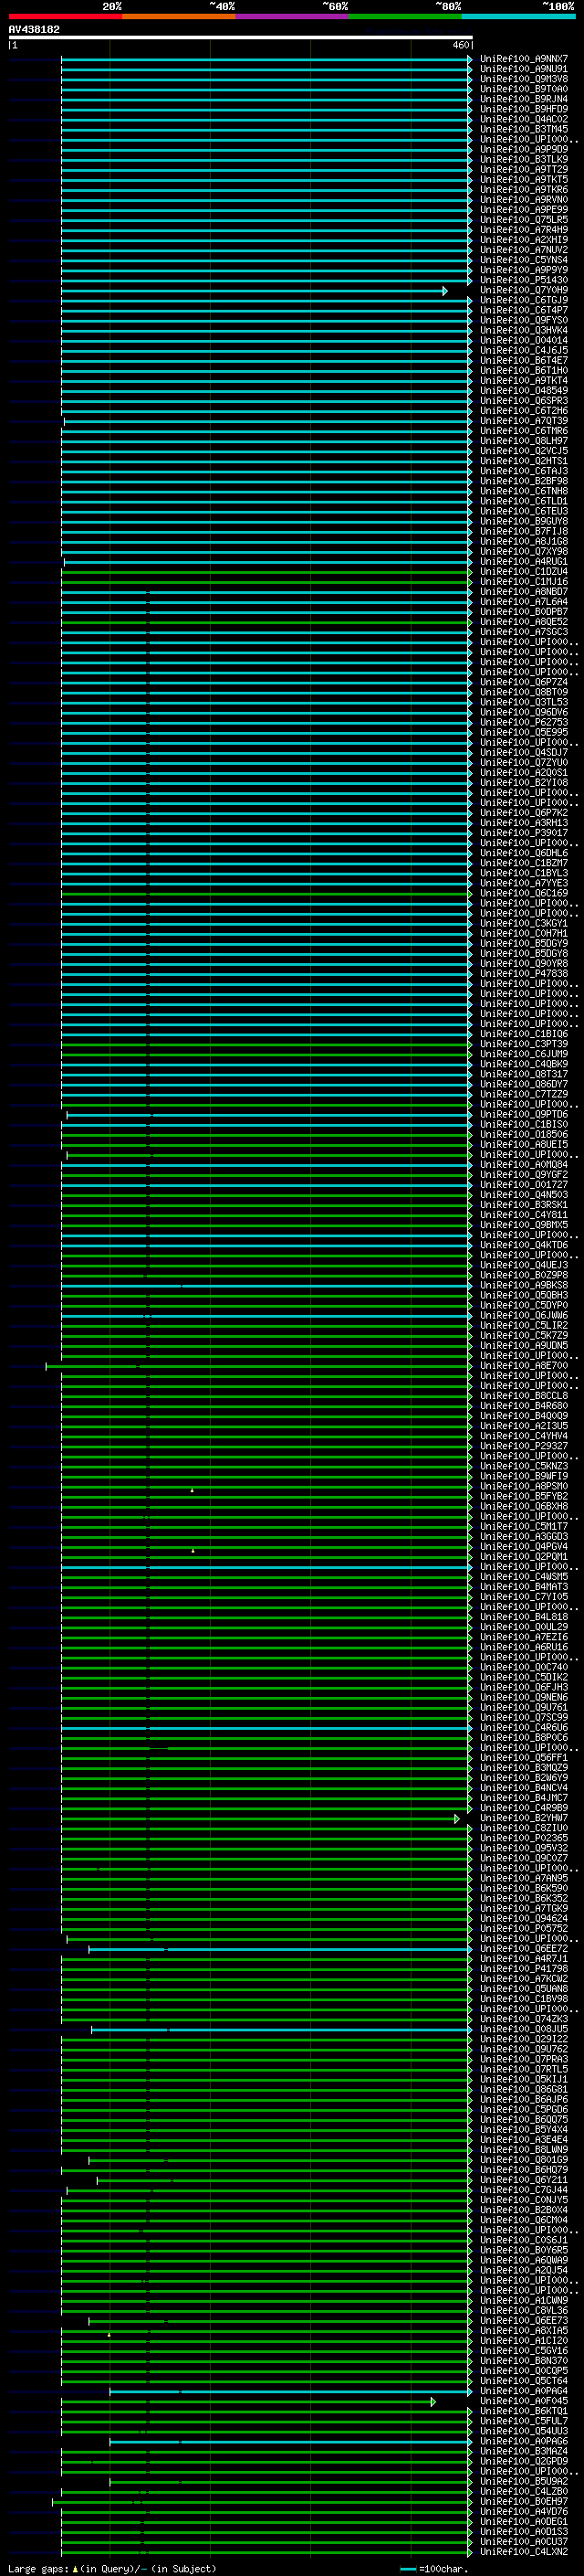Select the UniRef100_B6QQ75 label
584x2576 pixels.
point(523,2119)
